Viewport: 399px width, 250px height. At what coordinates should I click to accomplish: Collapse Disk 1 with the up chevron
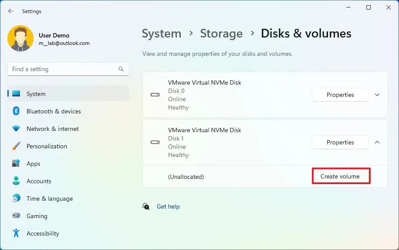[x=377, y=142]
